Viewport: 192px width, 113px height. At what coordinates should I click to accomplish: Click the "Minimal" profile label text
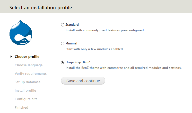coord(71,43)
